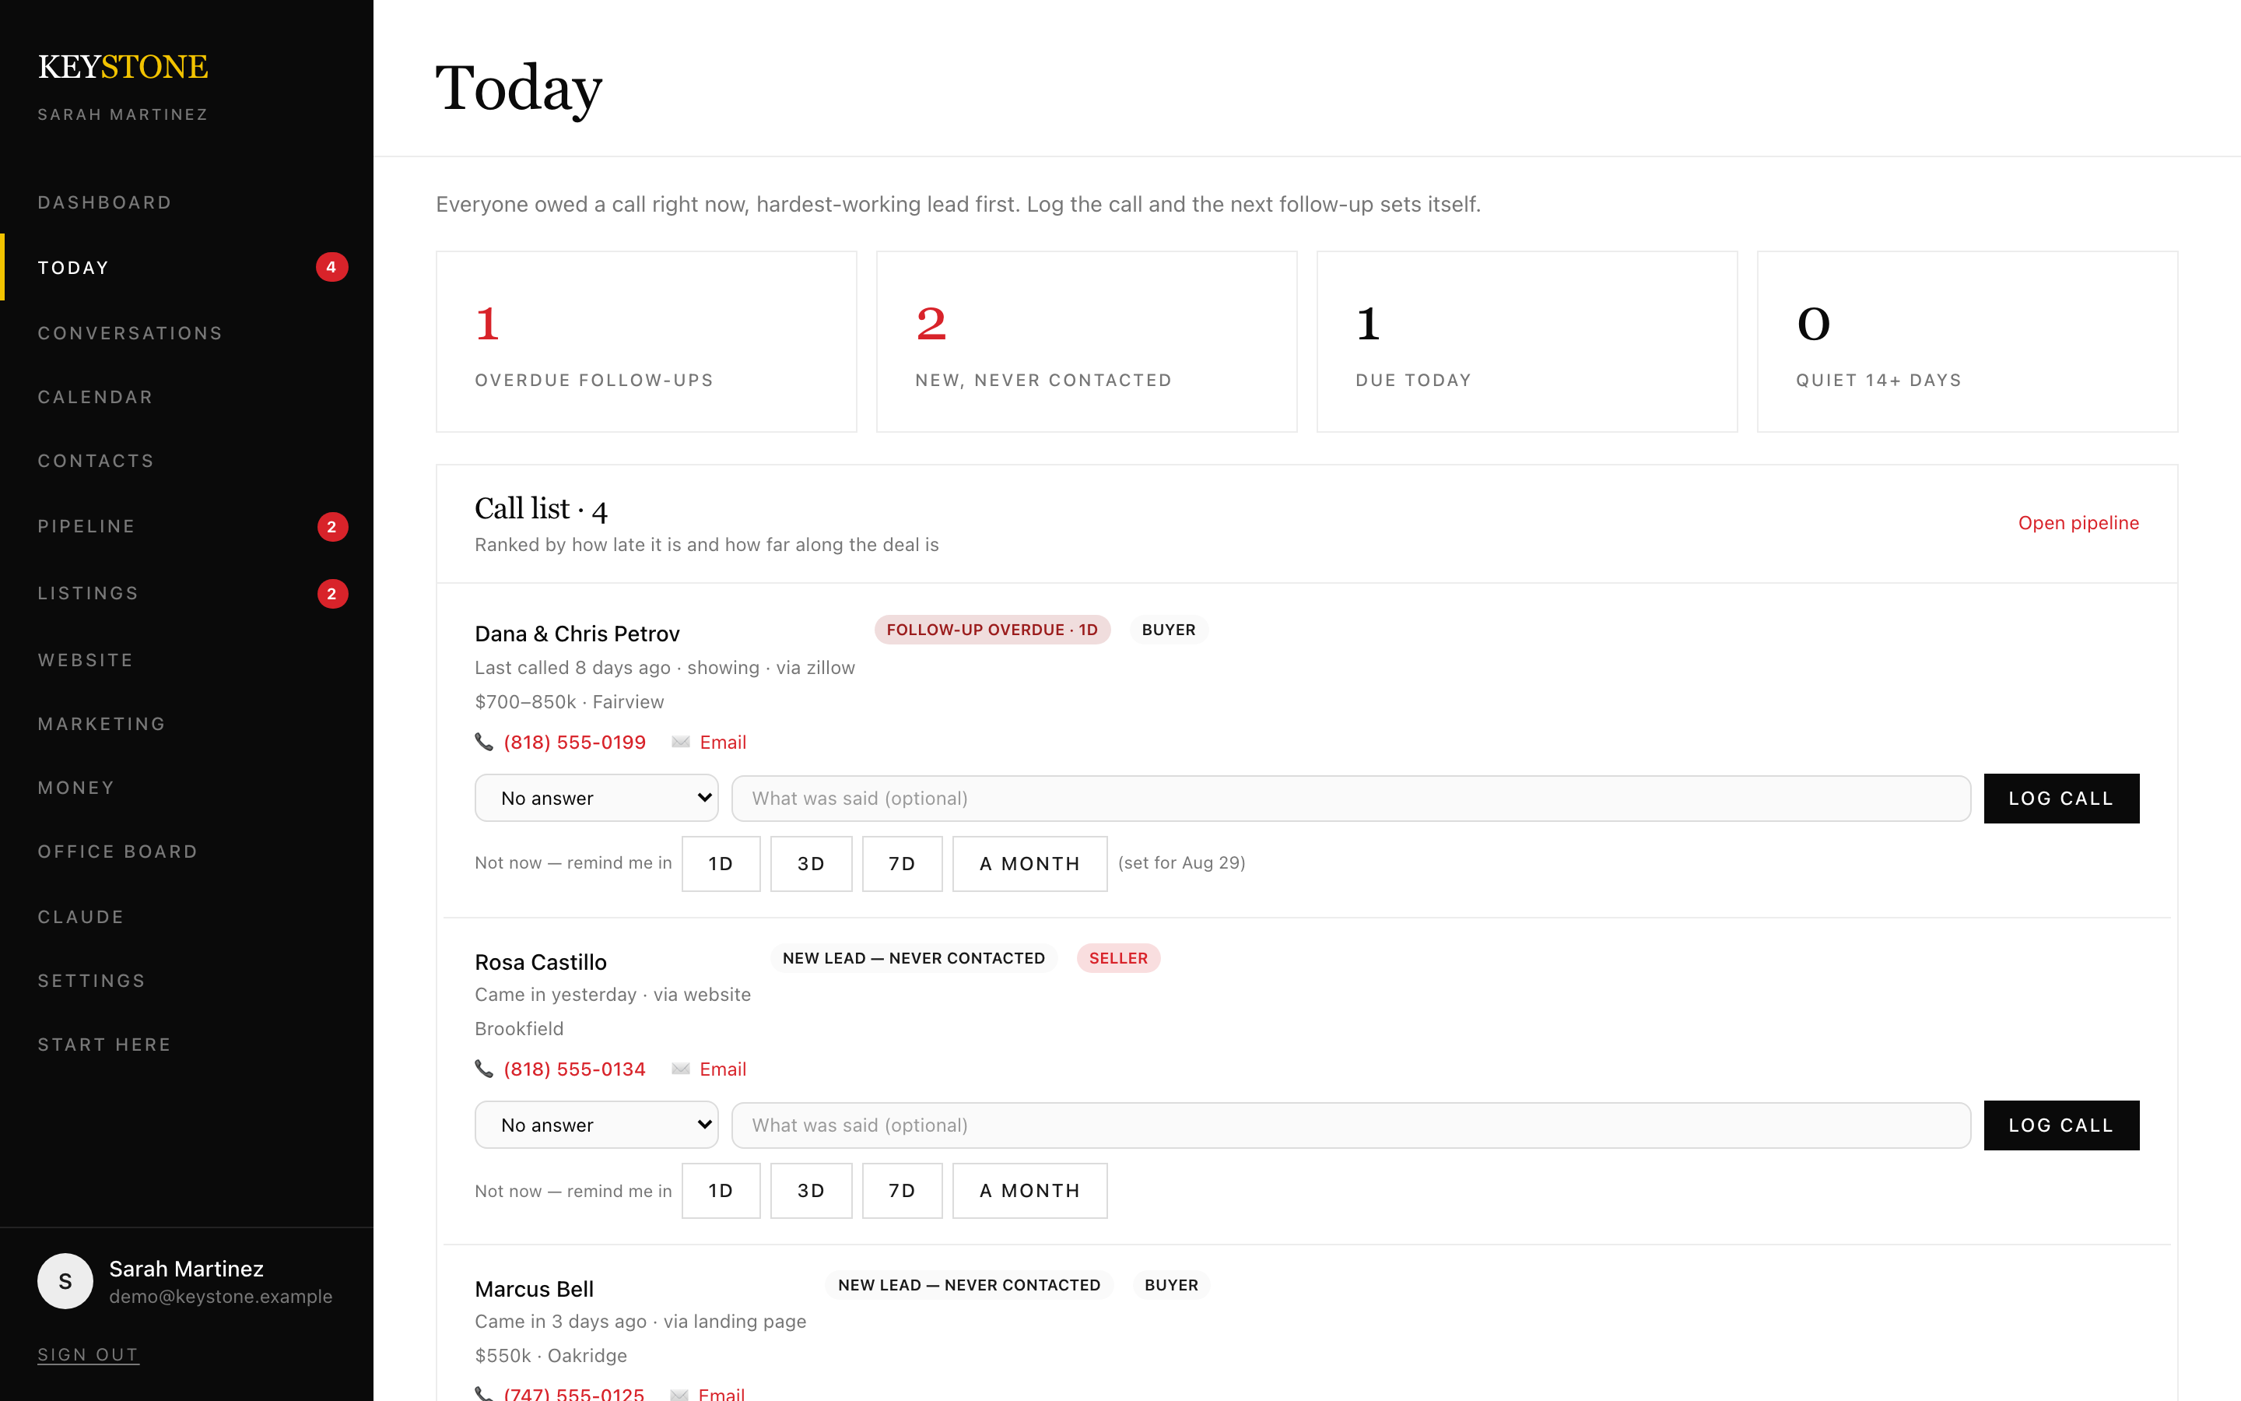Viewport: 2241px width, 1401px height.
Task: Click the notes field for Dana & Chris Petrov
Action: pos(1351,799)
